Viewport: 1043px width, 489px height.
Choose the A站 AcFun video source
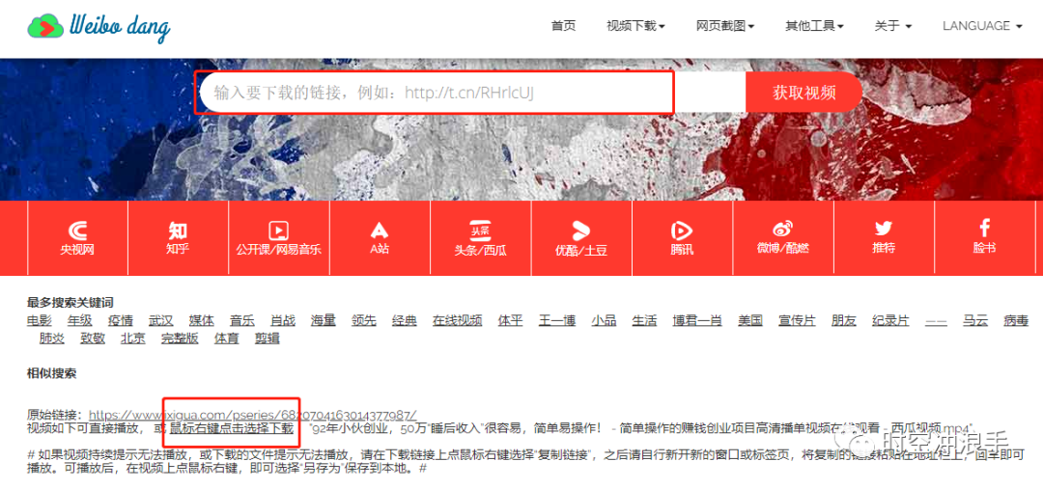click(380, 238)
